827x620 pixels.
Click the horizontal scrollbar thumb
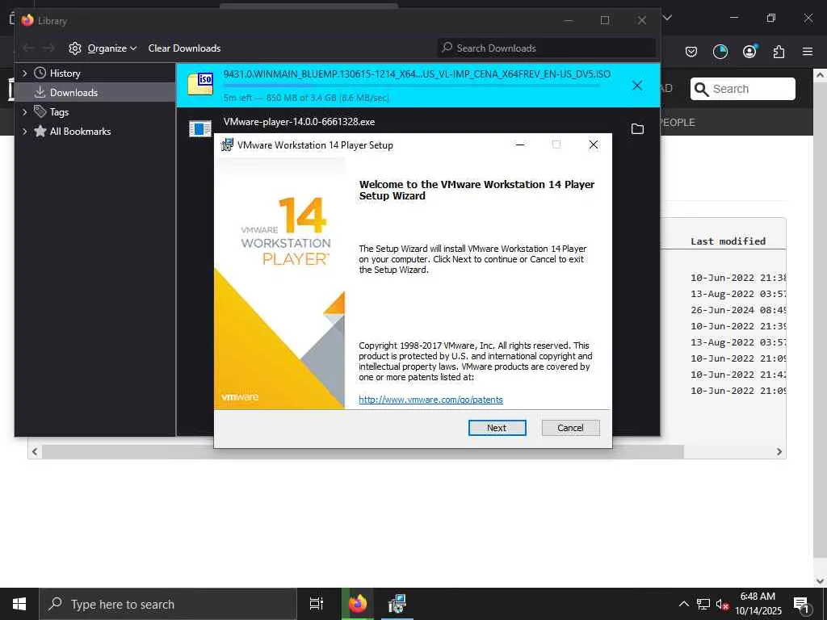tap(363, 452)
